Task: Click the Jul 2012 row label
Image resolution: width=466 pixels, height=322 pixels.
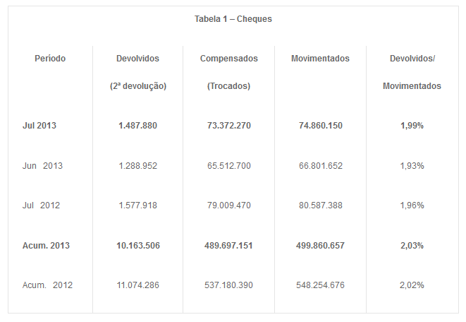Action: tap(41, 205)
